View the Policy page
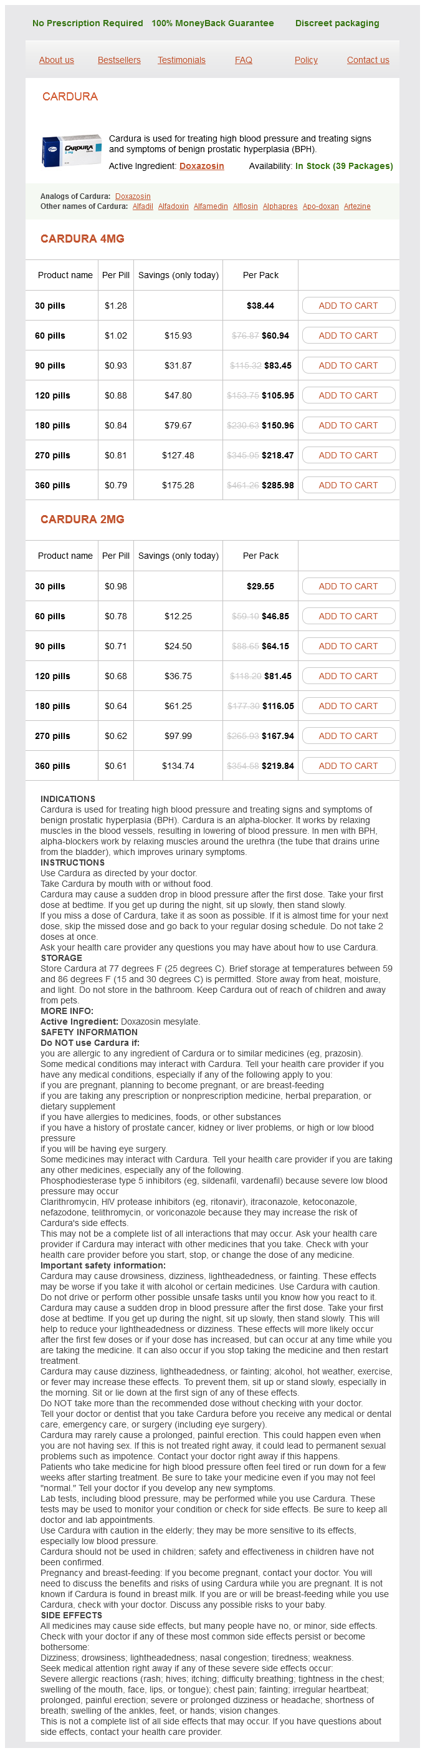 pos(306,60)
